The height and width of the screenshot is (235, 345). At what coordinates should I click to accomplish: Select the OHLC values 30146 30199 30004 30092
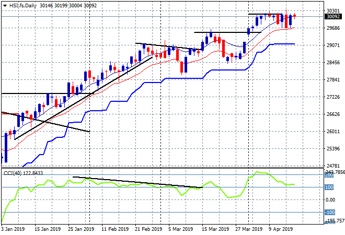coord(68,6)
